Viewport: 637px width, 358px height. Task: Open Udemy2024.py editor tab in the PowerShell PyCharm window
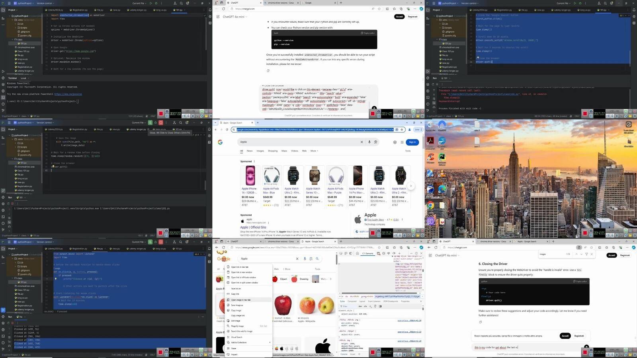[x=55, y=10]
